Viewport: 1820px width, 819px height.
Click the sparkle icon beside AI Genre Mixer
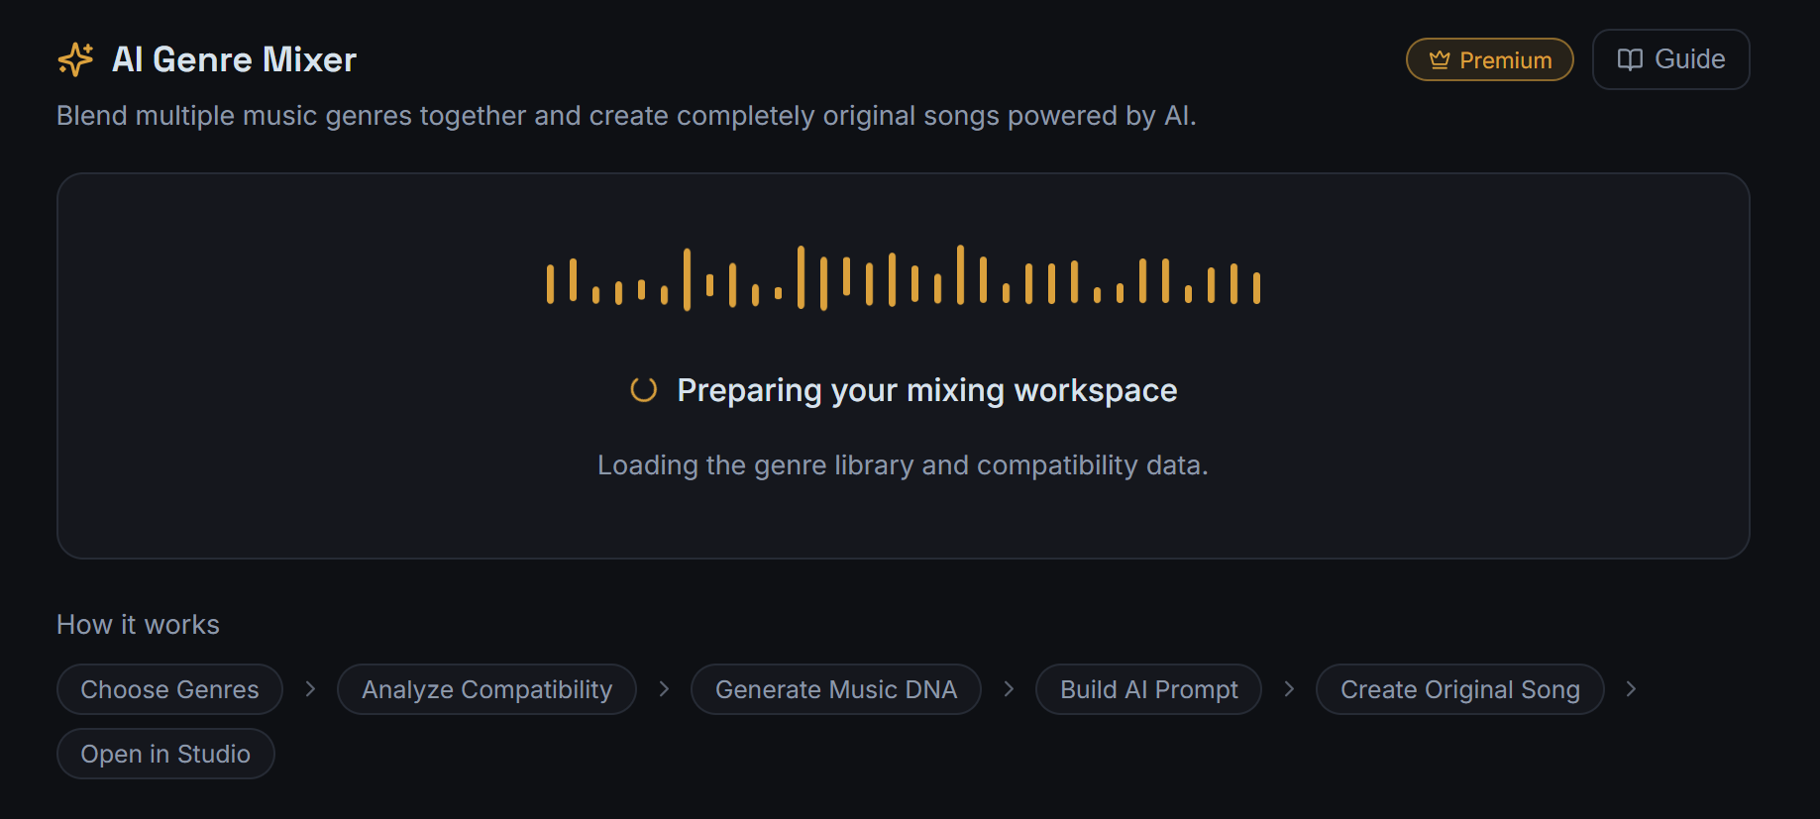click(x=75, y=59)
